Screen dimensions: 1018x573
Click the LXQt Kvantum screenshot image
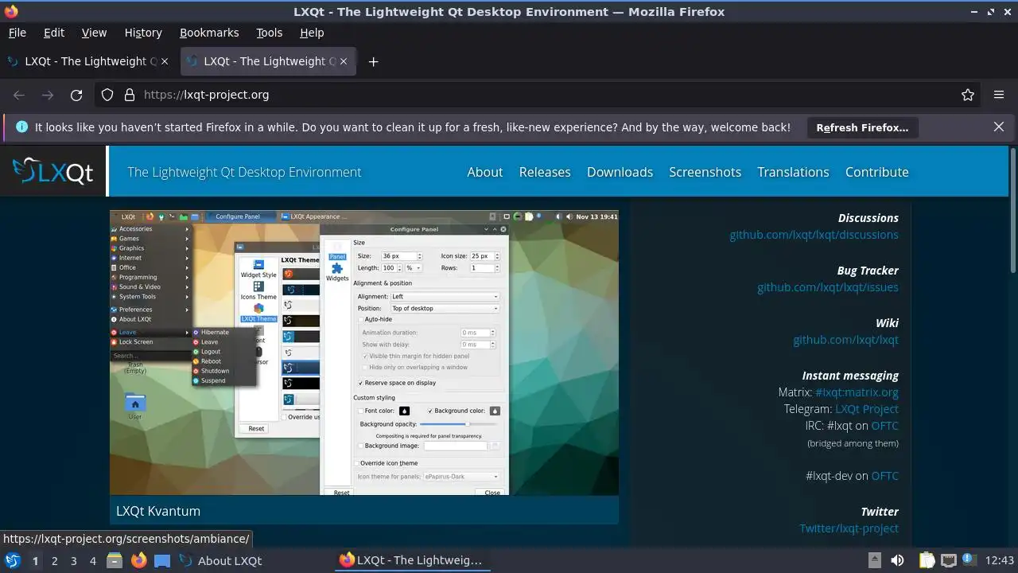(x=363, y=353)
